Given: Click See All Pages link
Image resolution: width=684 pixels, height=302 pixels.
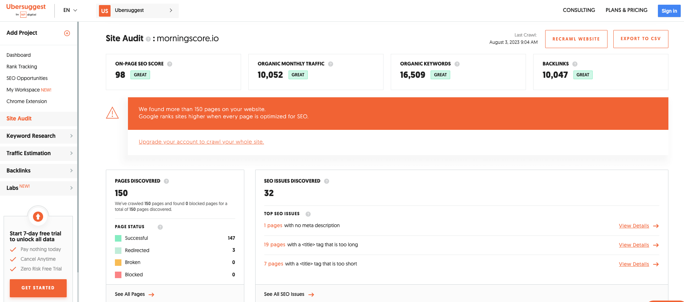Looking at the screenshot, I should point(130,294).
